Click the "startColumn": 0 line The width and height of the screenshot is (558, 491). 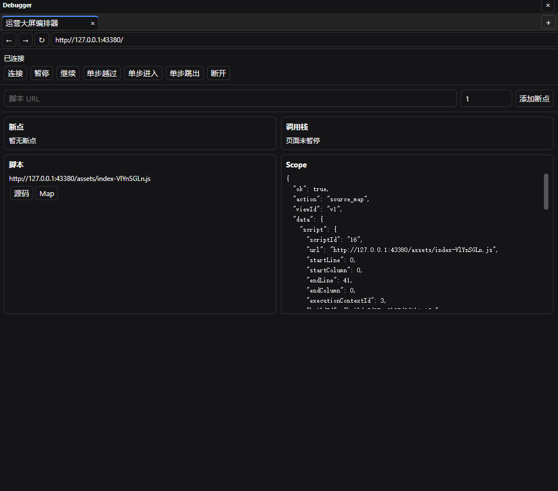pyautogui.click(x=334, y=270)
